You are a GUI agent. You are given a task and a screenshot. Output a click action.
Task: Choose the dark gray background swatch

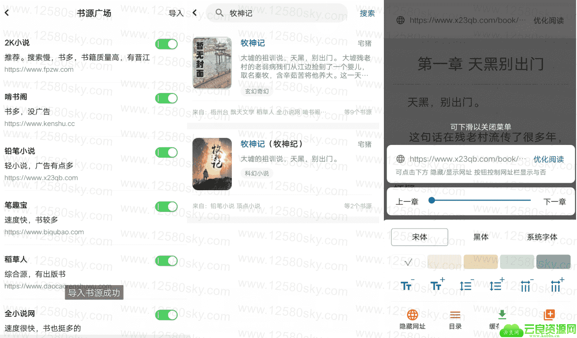tap(553, 262)
